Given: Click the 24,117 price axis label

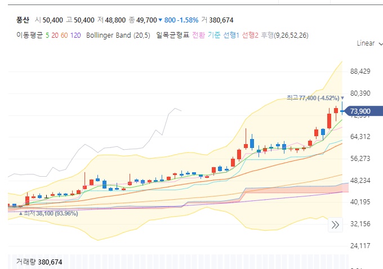Looking at the screenshot, I should pos(360,245).
